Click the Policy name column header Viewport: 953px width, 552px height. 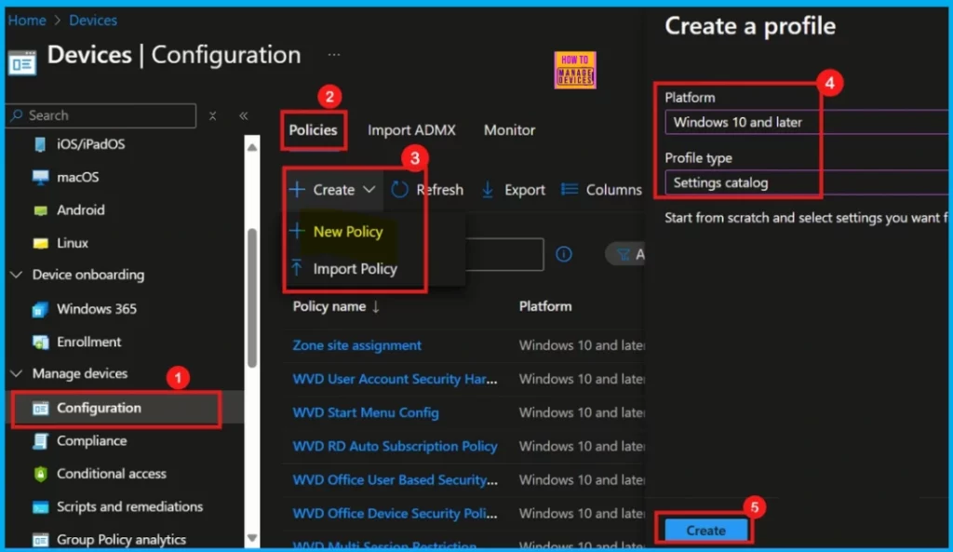pyautogui.click(x=329, y=306)
